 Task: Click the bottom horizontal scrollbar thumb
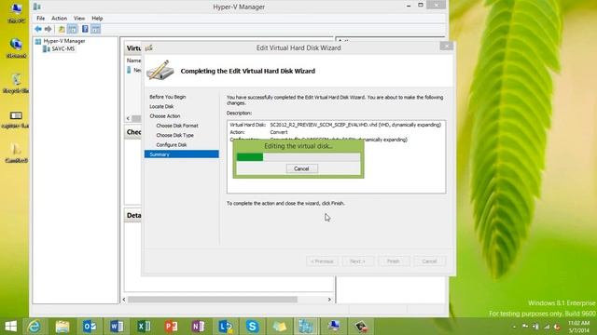click(x=213, y=300)
